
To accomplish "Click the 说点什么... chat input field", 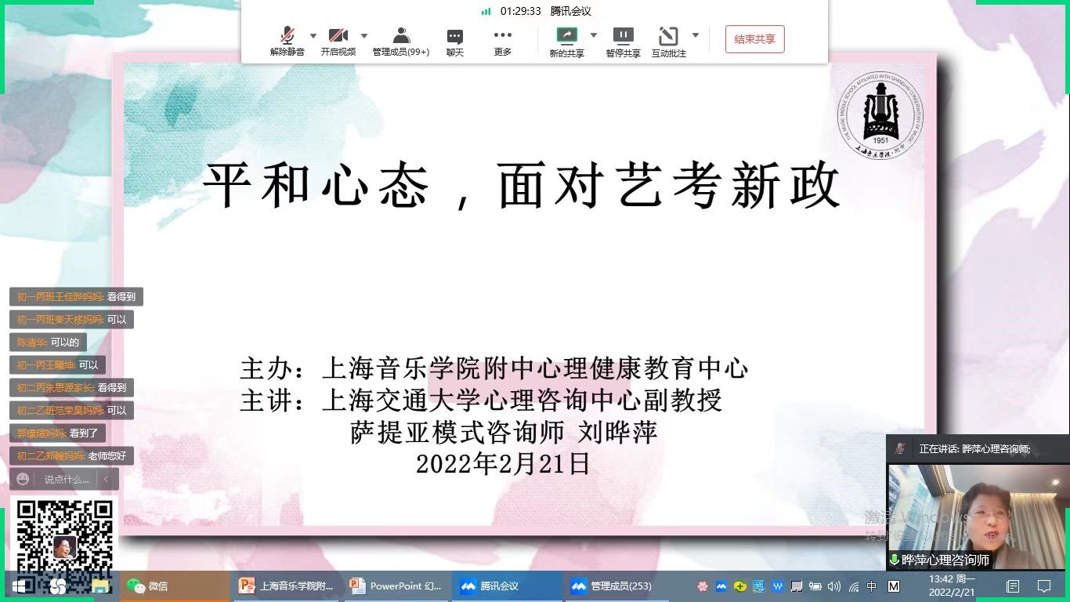I will click(66, 479).
